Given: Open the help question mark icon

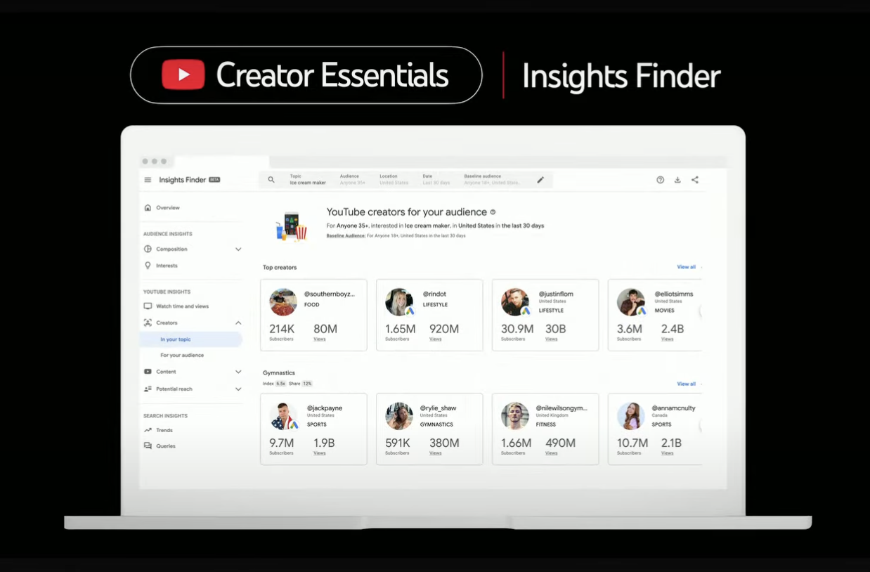Looking at the screenshot, I should tap(661, 180).
